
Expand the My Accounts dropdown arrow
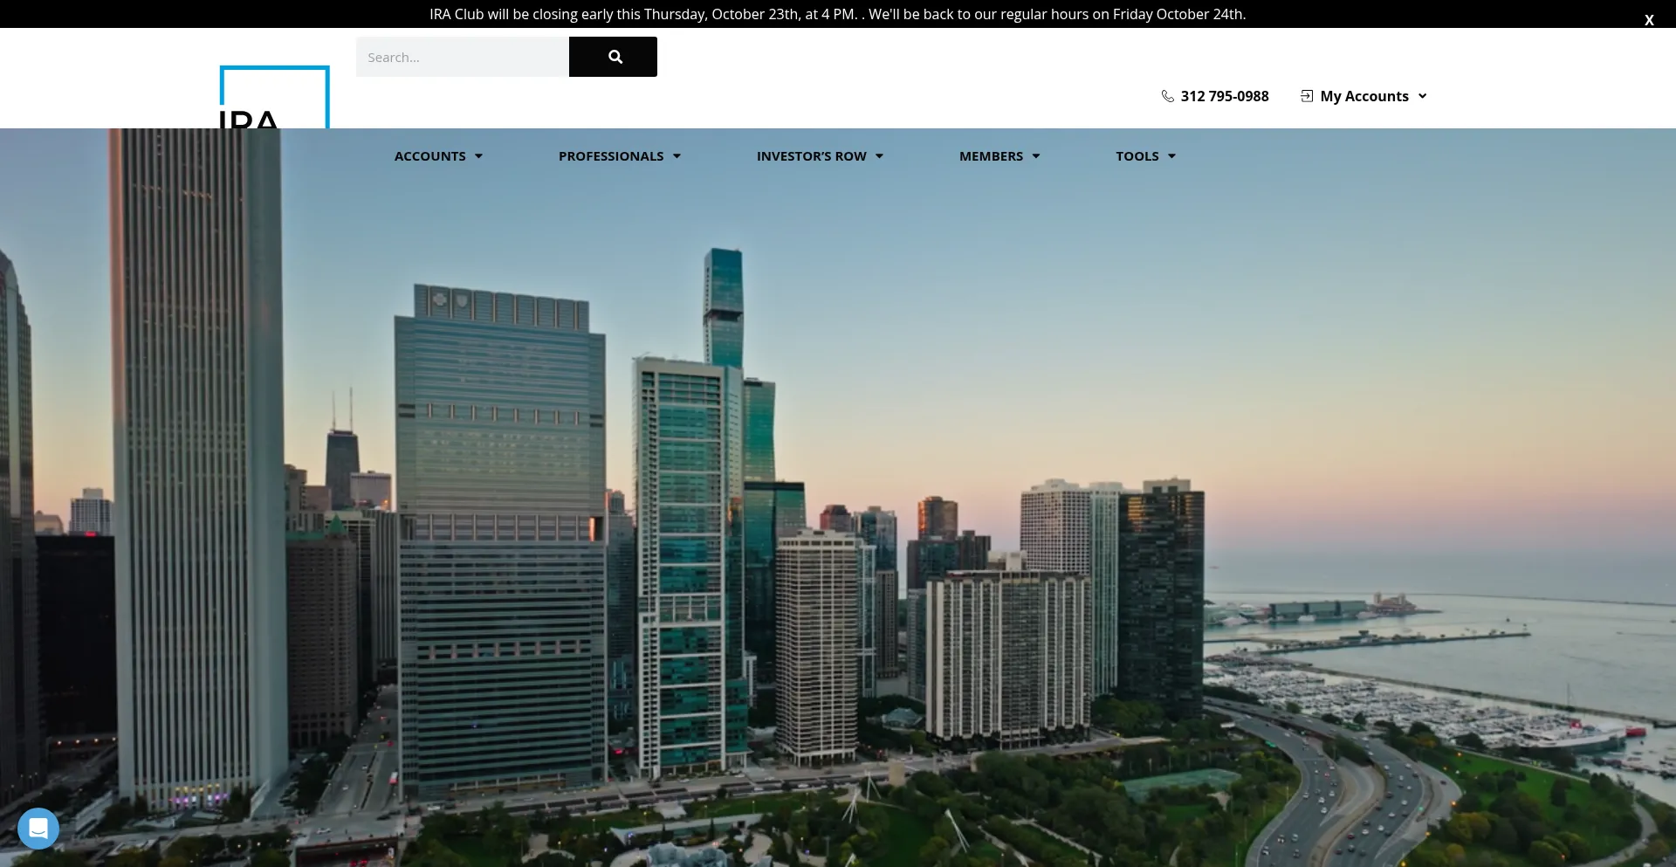pyautogui.click(x=1422, y=96)
